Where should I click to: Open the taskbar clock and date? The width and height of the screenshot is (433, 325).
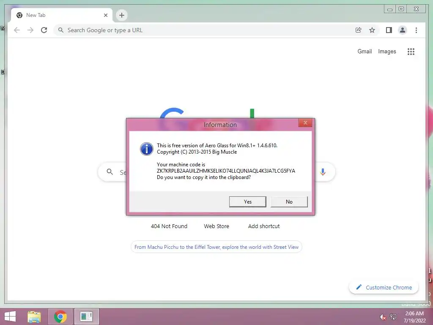point(414,317)
